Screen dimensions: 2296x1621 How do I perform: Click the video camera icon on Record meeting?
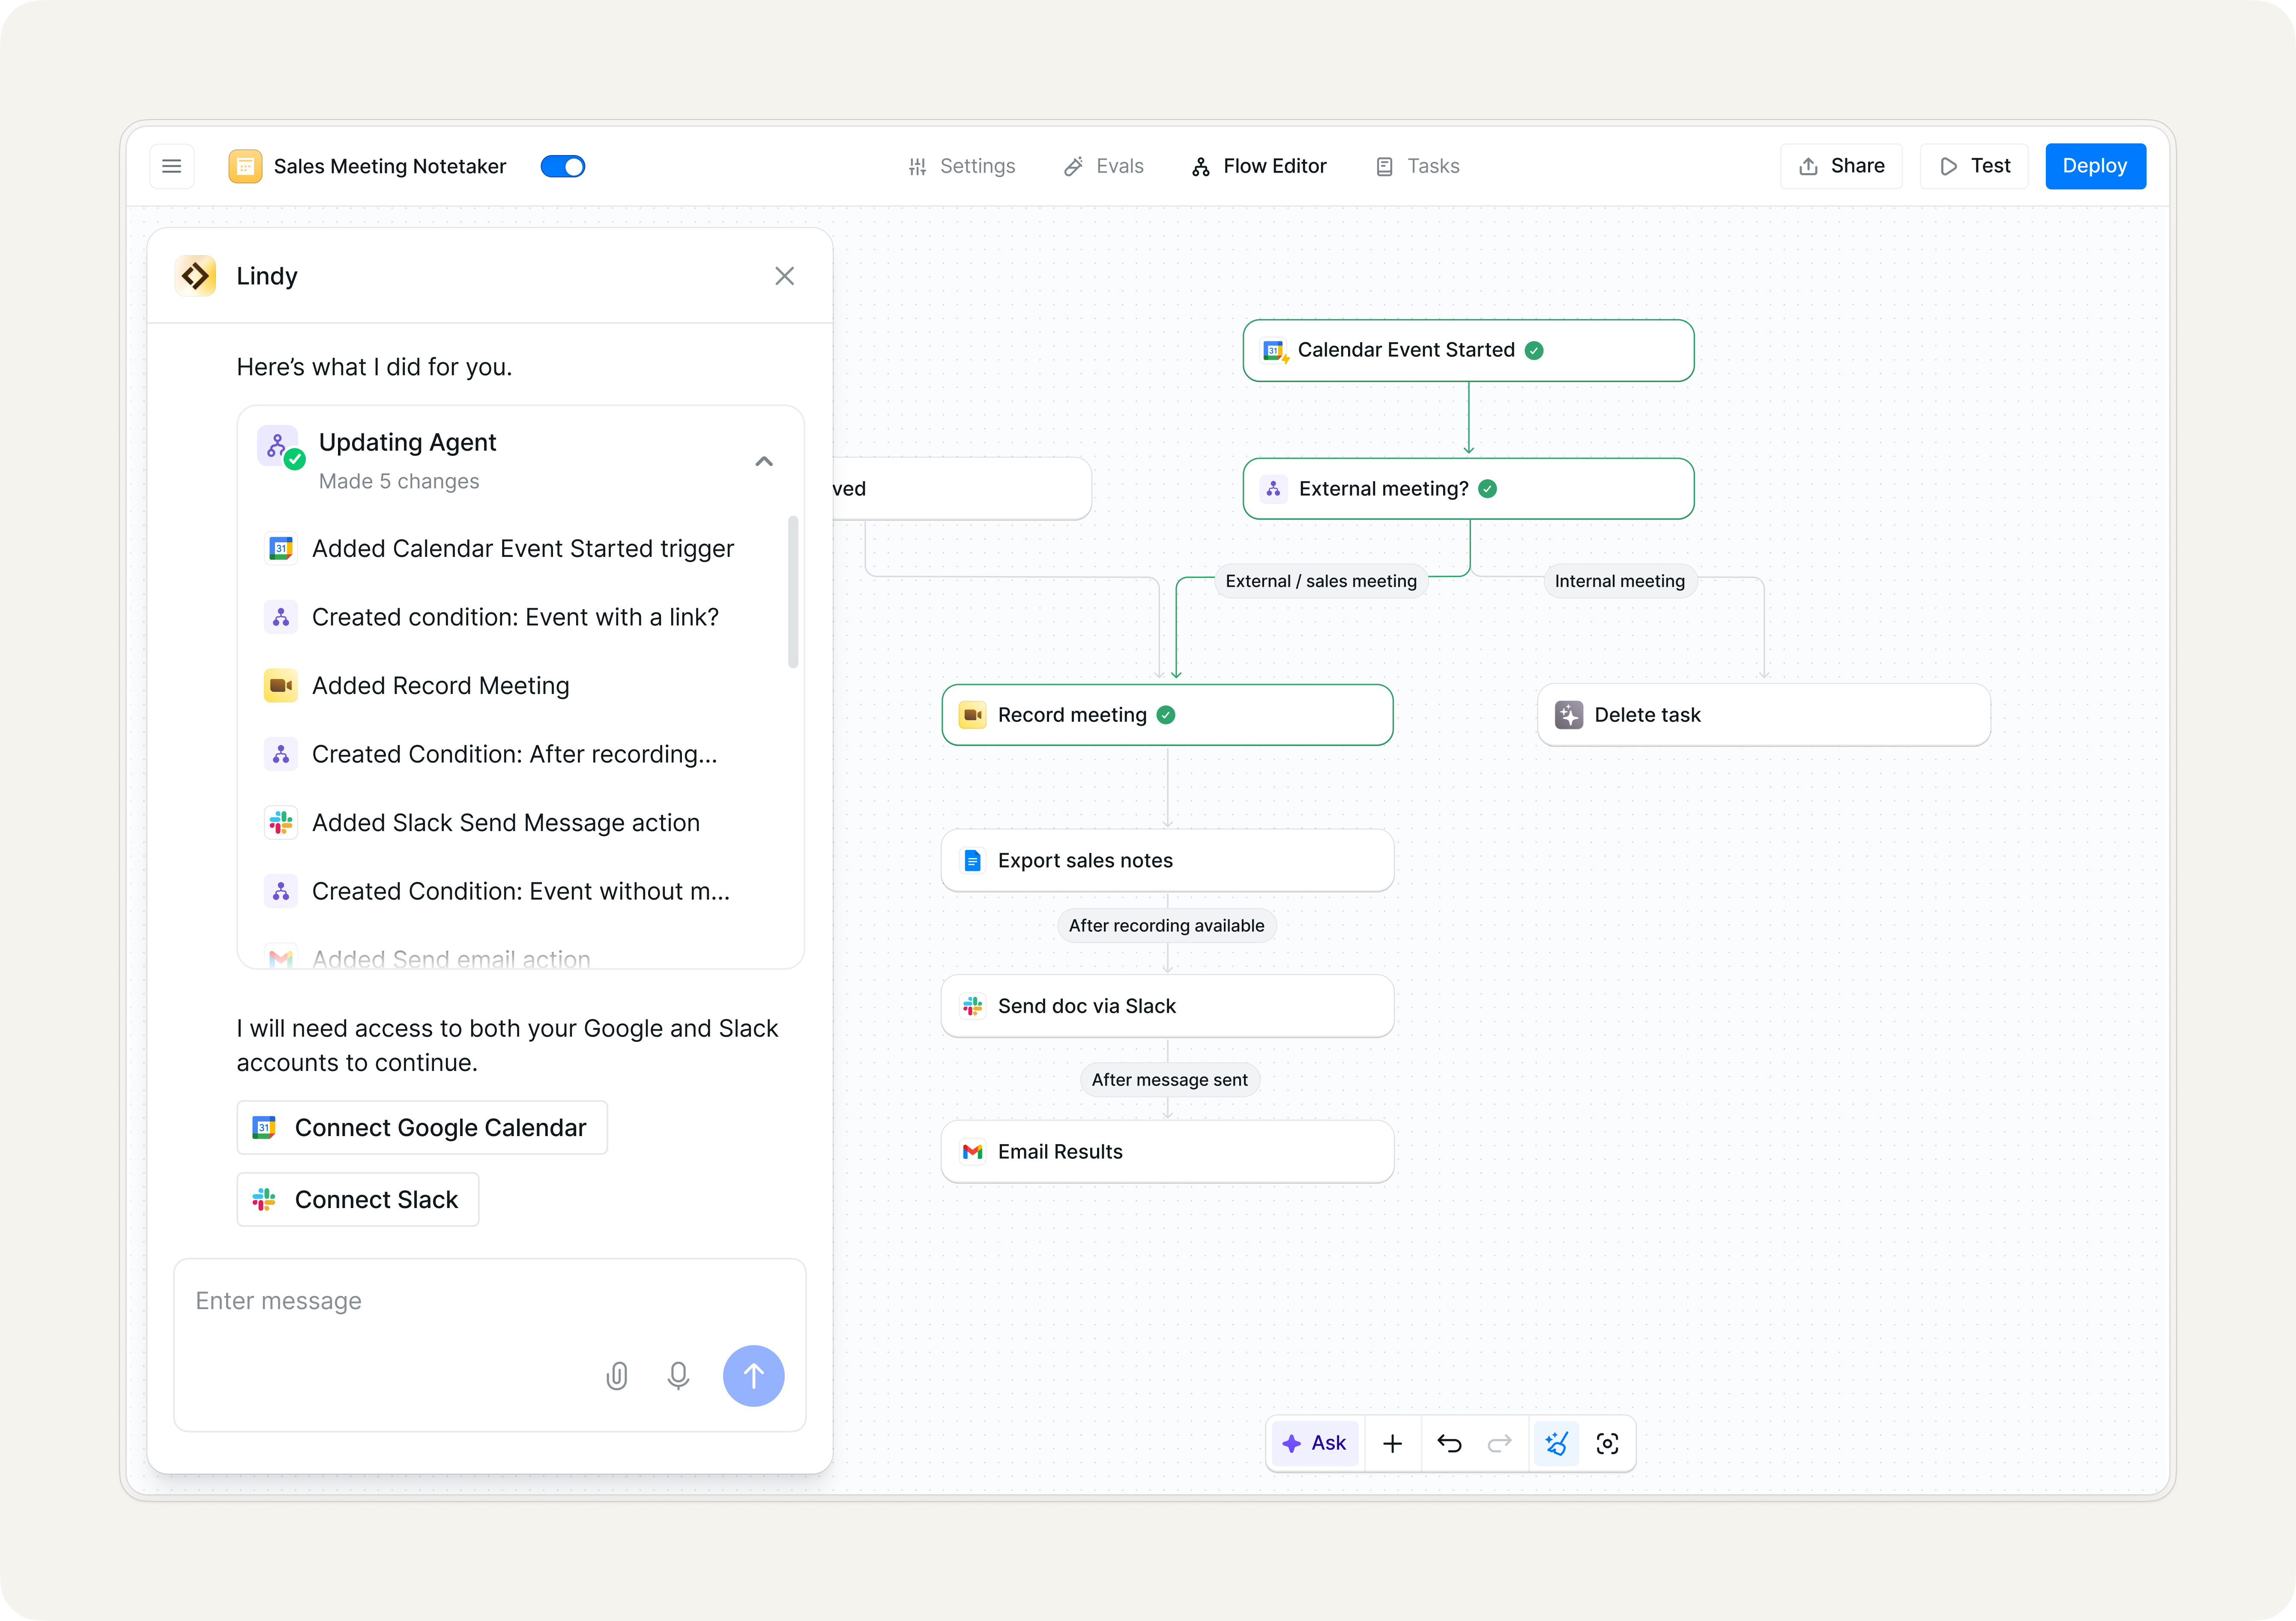(x=972, y=715)
